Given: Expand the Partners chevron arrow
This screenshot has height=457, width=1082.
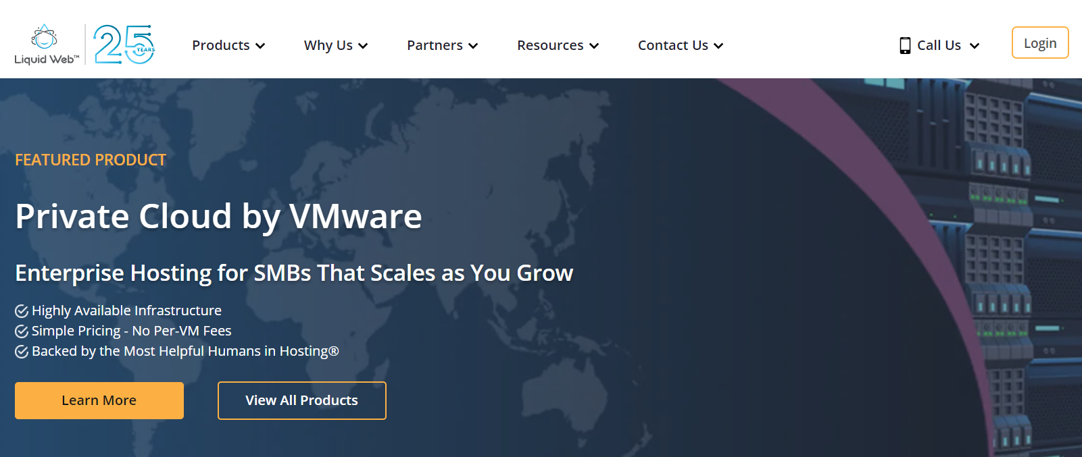Looking at the screenshot, I should [473, 46].
